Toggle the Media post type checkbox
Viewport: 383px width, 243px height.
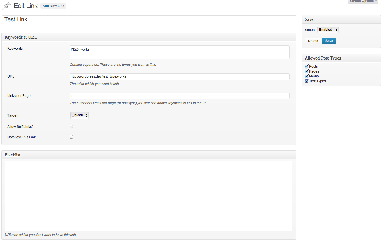pyautogui.click(x=307, y=76)
